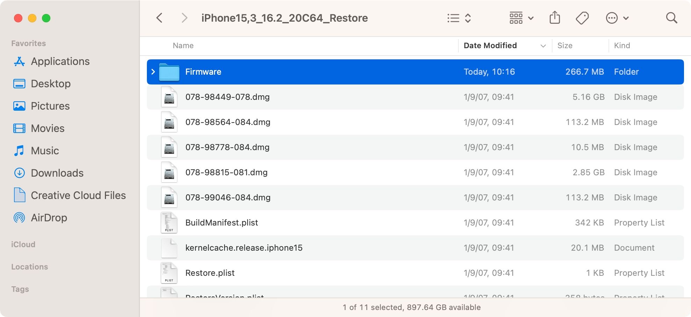Open the More actions ellipsis menu
Screen dimensions: 691x317
click(617, 18)
